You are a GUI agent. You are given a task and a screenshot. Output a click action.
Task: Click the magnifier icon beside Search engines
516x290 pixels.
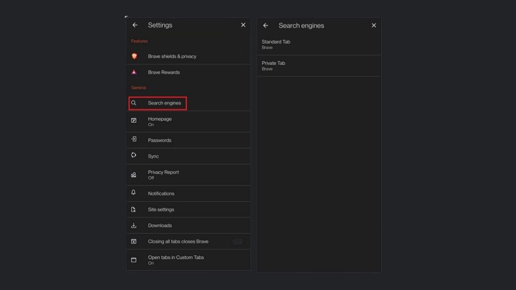[x=134, y=103]
